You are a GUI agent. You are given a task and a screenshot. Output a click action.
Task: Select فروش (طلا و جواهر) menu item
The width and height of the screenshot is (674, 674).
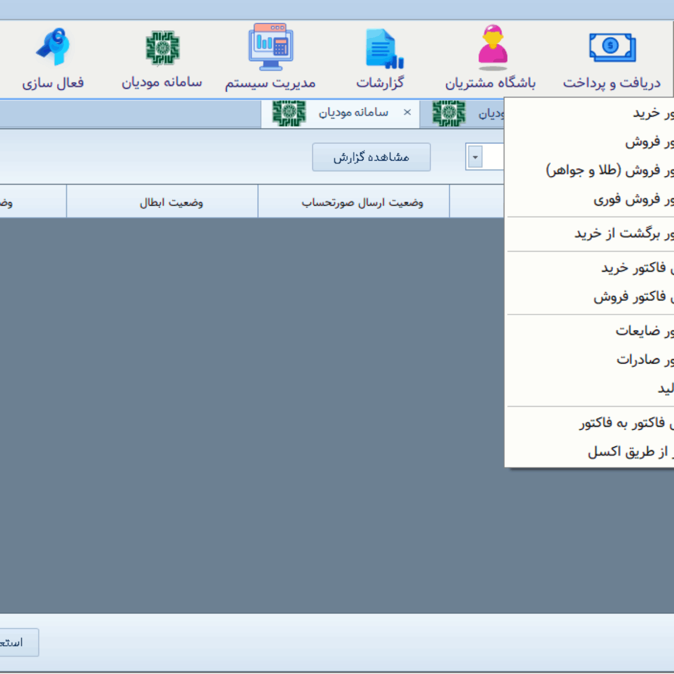tap(608, 171)
